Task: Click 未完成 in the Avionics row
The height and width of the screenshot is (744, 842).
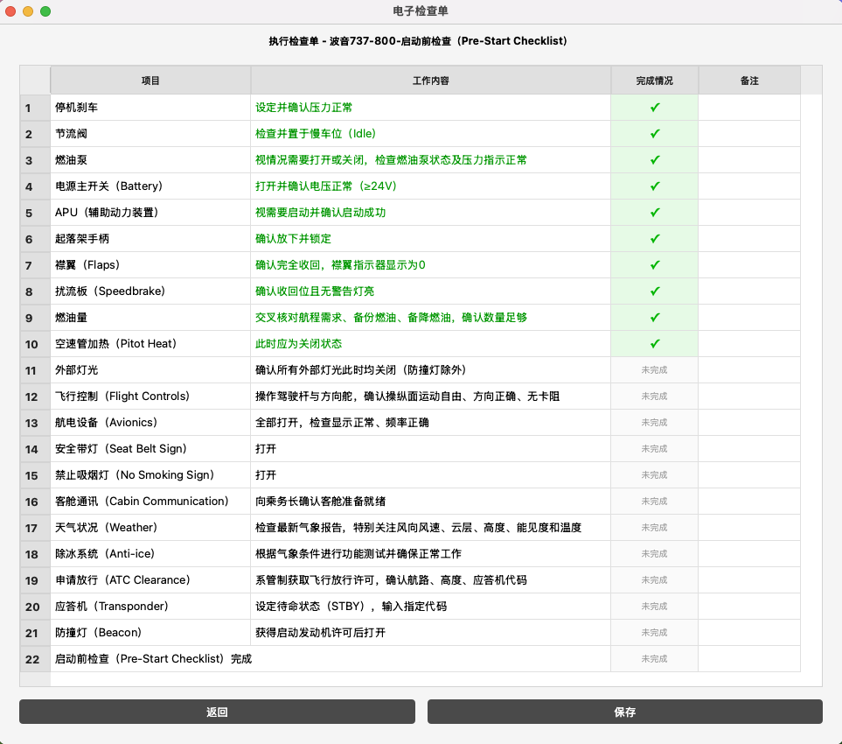Action: coord(654,423)
